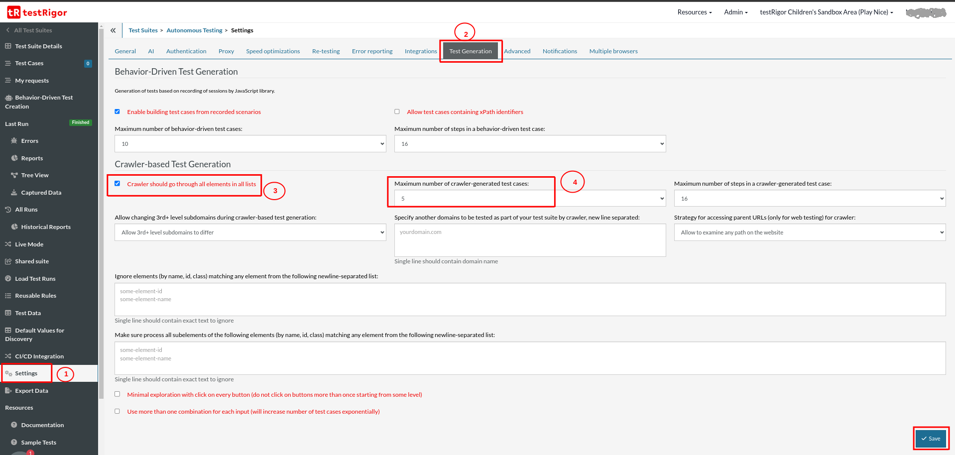
Task: Open Tree View via its icon
Action: click(x=14, y=175)
